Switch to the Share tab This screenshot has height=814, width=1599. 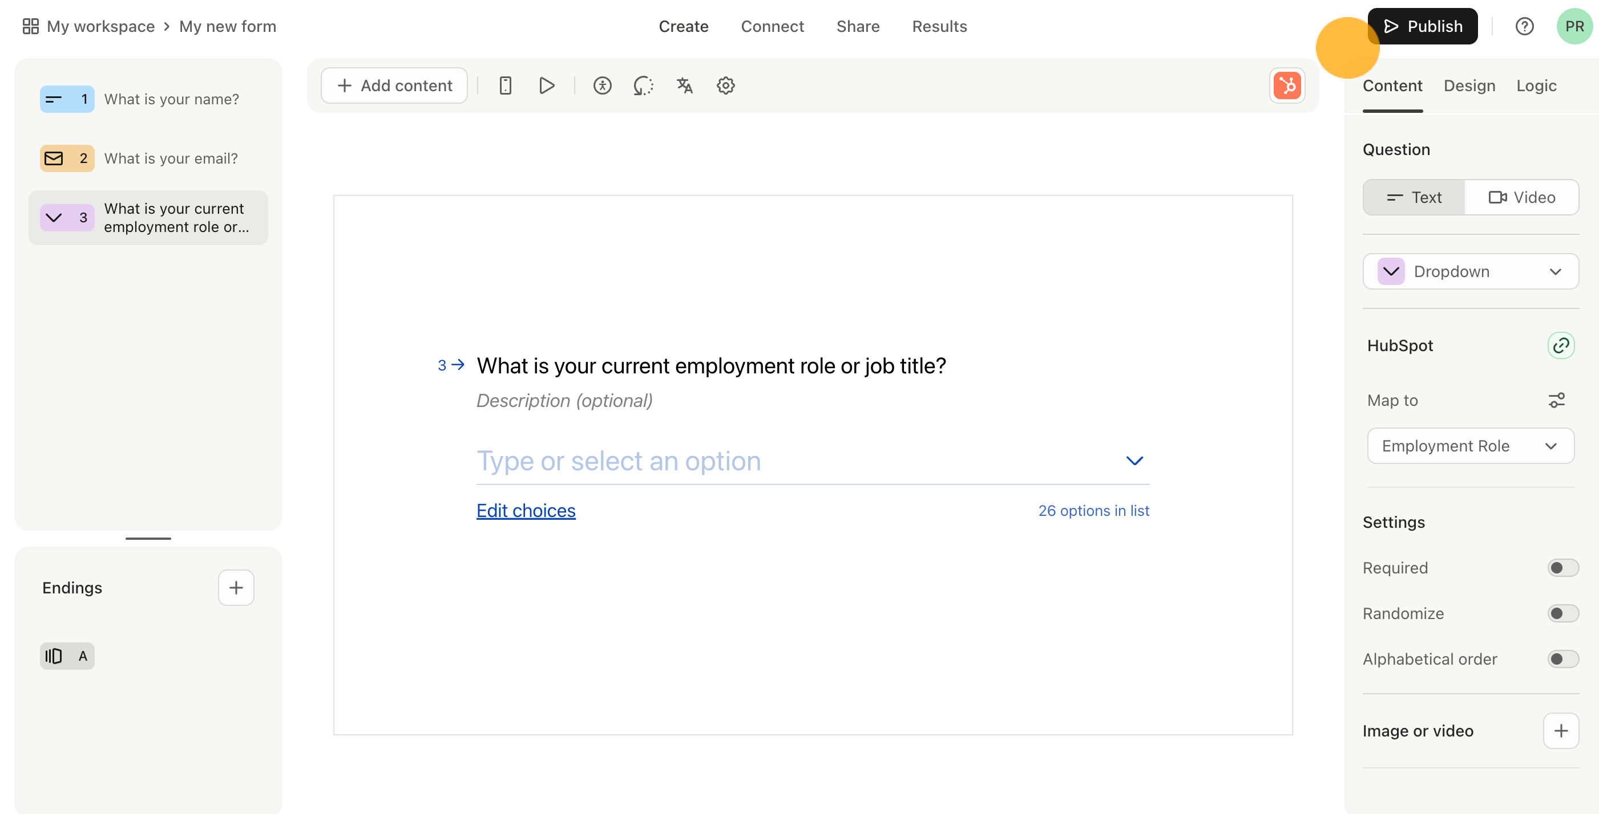(858, 27)
